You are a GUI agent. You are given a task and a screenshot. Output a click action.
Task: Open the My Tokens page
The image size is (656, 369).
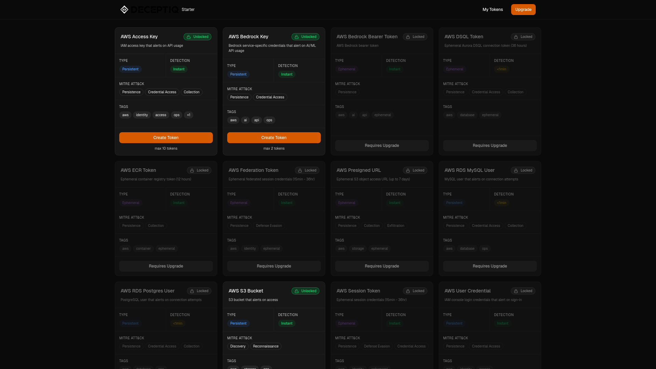tap(492, 10)
